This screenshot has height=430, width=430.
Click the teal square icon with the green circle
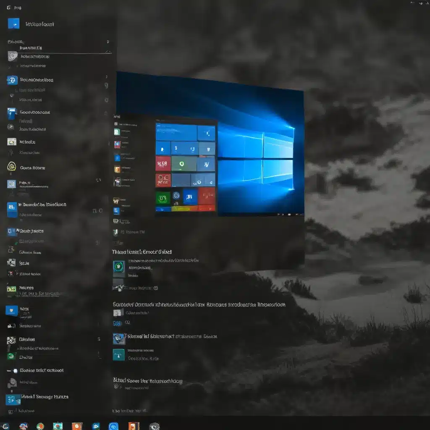tap(119, 267)
